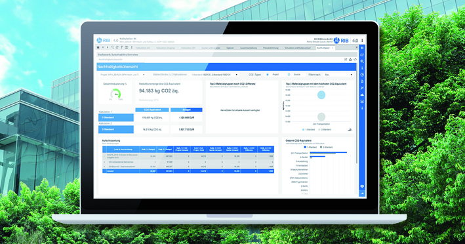This screenshot has height=244, width=465.
Task: Switch to the Explorer tab
Action: coord(230,48)
